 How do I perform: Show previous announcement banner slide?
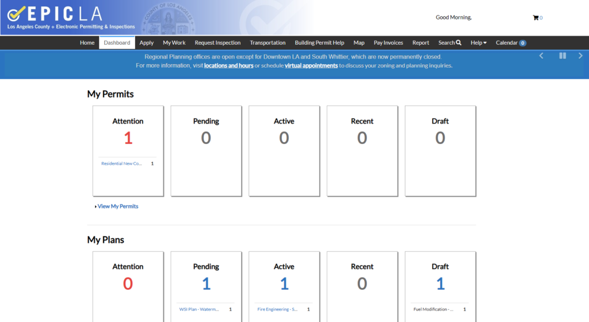tap(541, 56)
